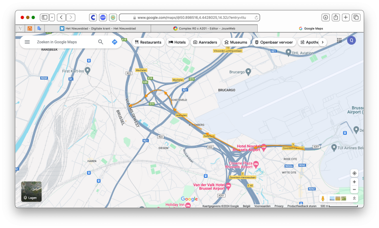Toggle the 500 m scale bar units
The width and height of the screenshot is (379, 228).
coord(339,206)
